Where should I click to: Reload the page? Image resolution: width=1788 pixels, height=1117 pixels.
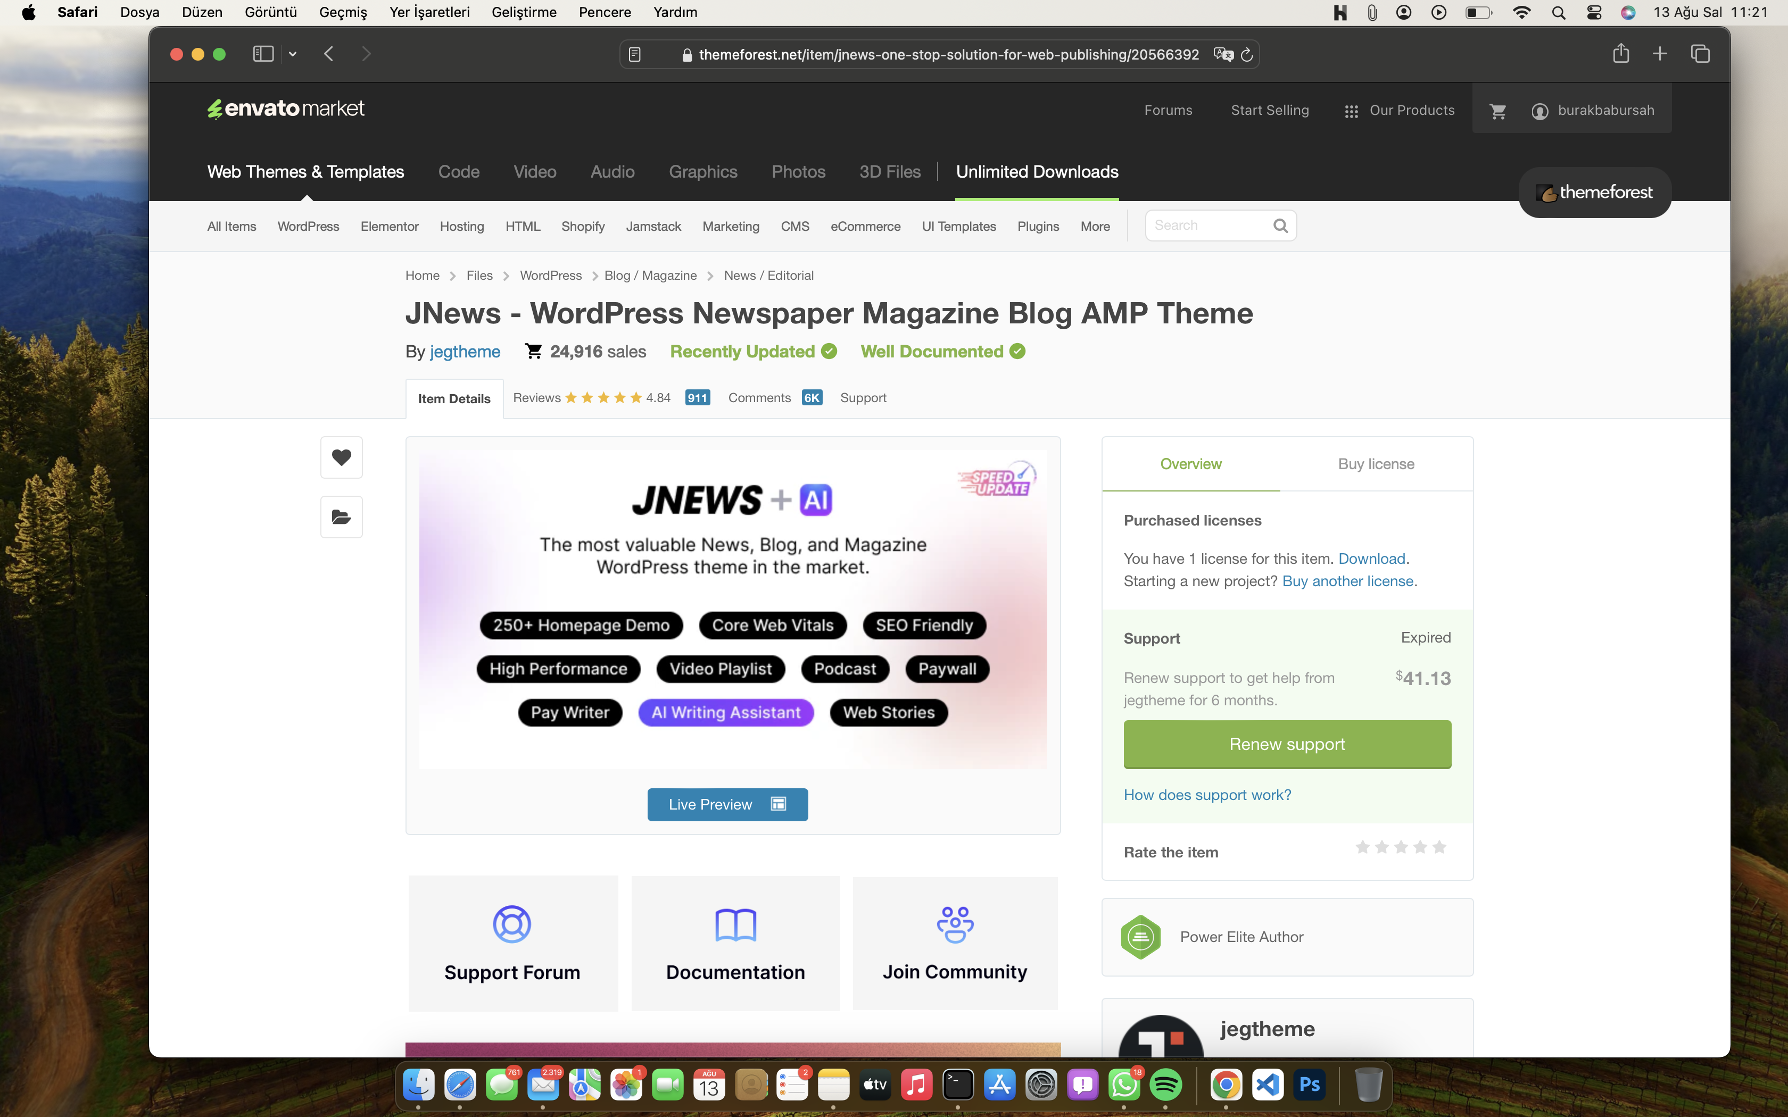point(1247,55)
